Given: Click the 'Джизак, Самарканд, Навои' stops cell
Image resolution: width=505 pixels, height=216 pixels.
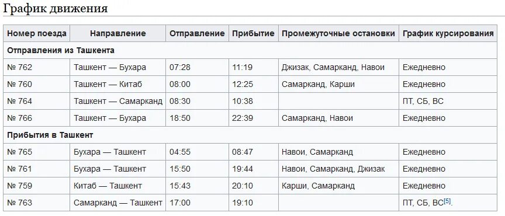Looking at the screenshot, I should pos(338,67).
